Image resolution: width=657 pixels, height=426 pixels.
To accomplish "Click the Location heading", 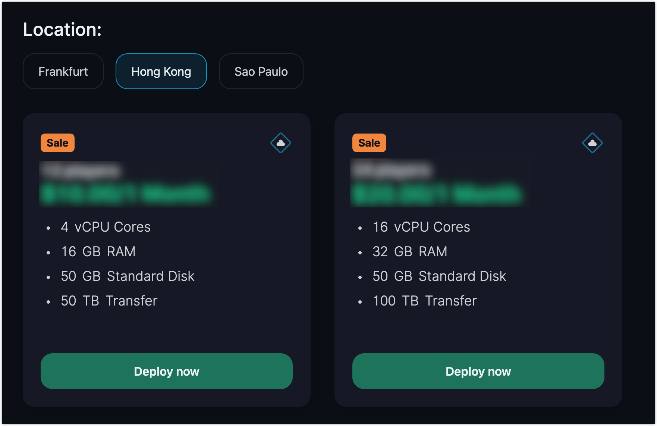I will pos(62,29).
